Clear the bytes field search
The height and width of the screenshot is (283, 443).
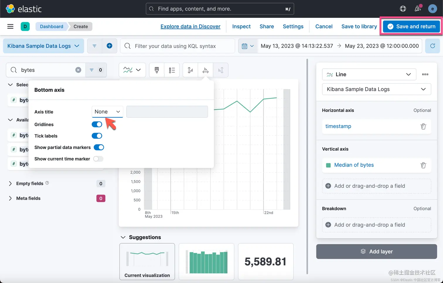pyautogui.click(x=78, y=70)
